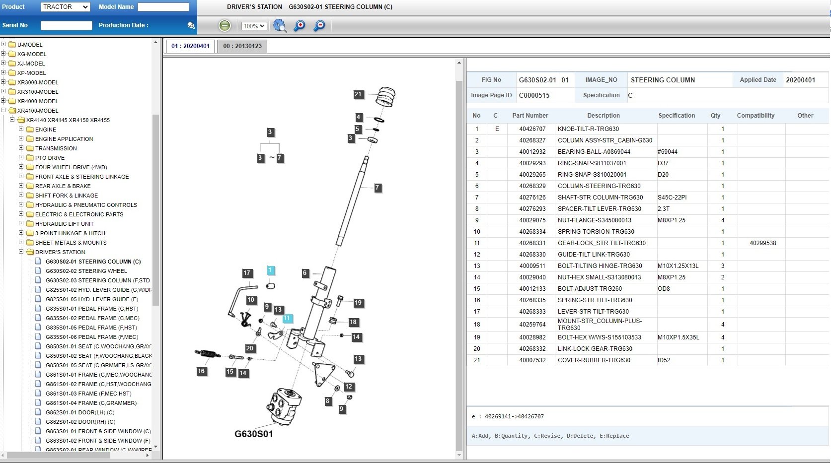Switch to the 01 : 20200401 tab

point(190,46)
